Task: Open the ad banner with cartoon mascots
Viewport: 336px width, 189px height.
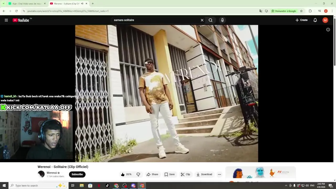Action: [261, 173]
